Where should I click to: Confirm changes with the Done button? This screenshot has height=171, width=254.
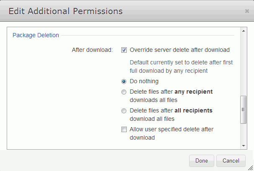pyautogui.click(x=202, y=161)
